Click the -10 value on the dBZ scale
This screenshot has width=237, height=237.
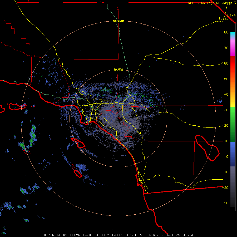[x=225, y=172]
